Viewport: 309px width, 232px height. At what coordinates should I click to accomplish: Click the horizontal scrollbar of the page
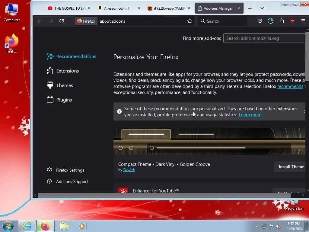point(164,195)
